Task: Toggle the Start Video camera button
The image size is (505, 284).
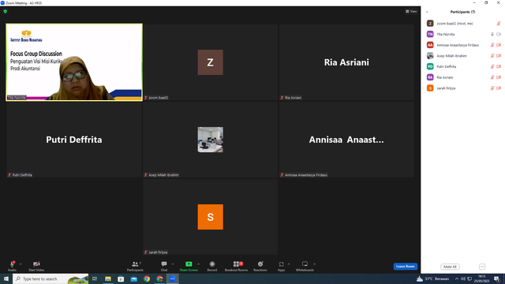Action: click(x=36, y=266)
